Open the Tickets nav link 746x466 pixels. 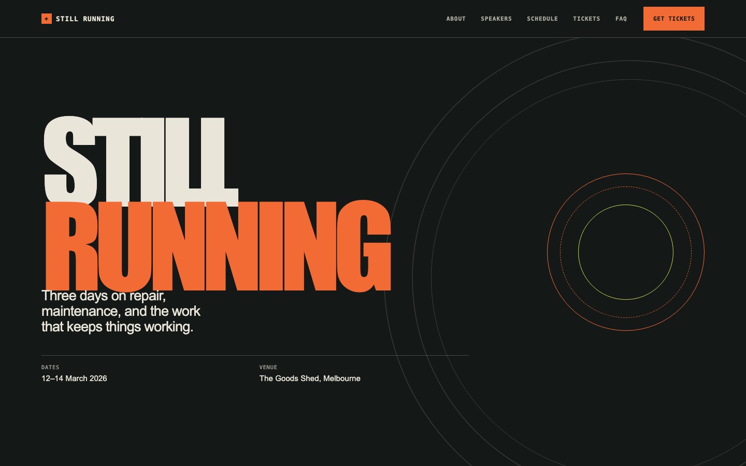(x=586, y=19)
